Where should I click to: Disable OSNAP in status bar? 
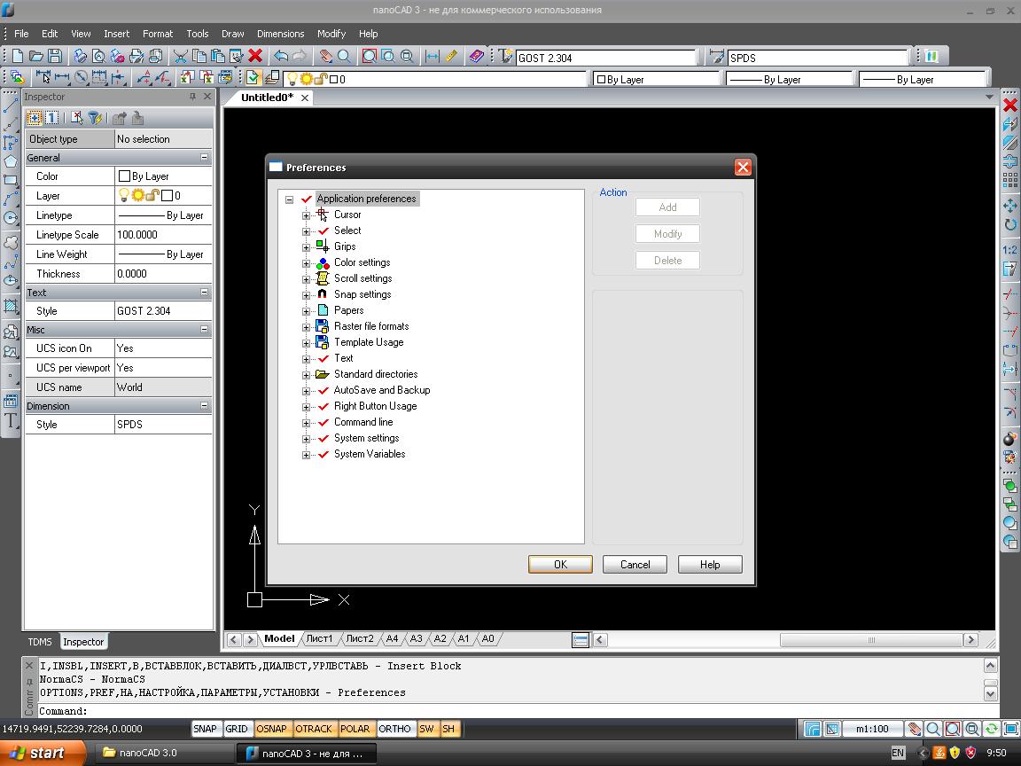coord(271,729)
